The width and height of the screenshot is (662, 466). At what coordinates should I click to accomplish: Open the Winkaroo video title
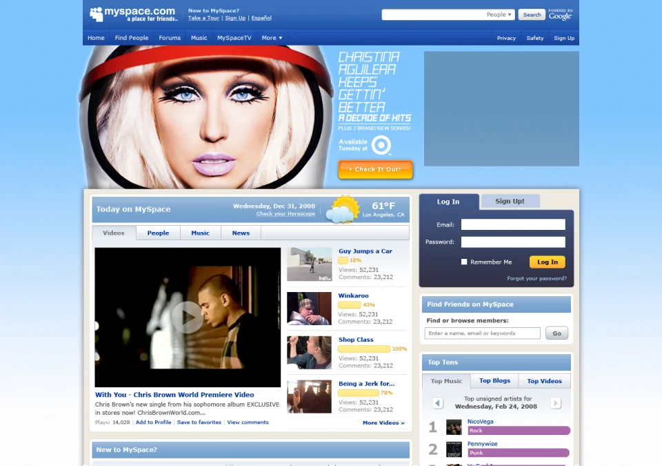tap(353, 295)
